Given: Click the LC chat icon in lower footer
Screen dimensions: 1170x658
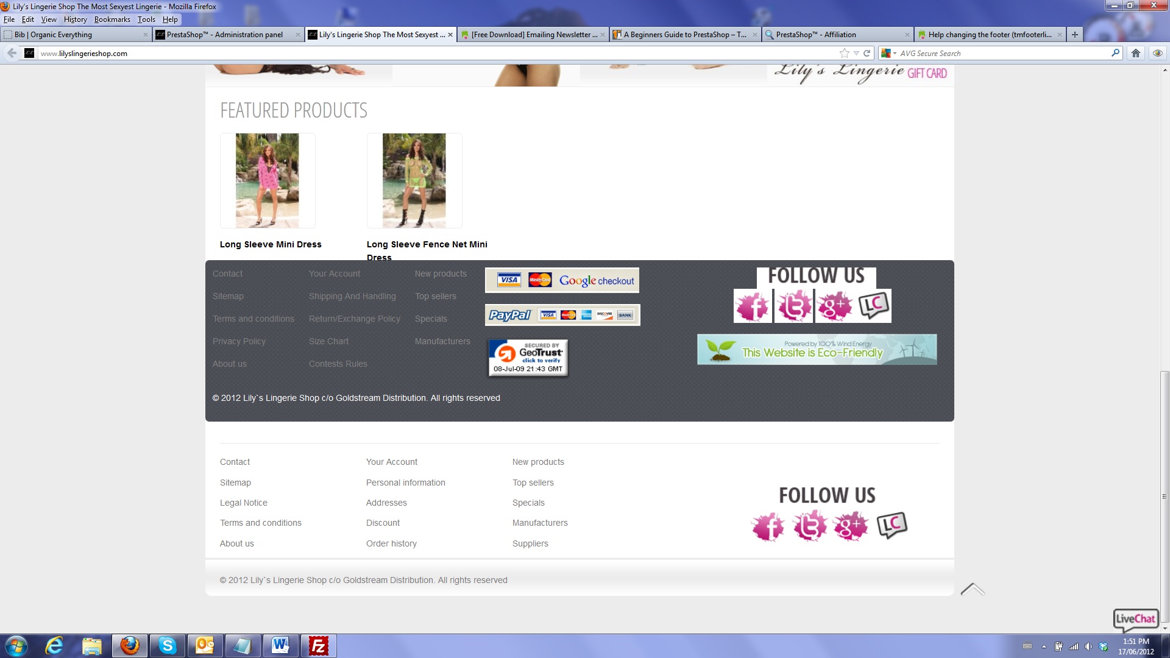Looking at the screenshot, I should (892, 525).
